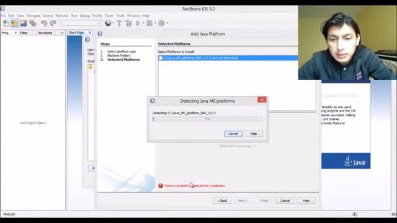Click the browser globe toolbar icon
Viewport: 397px width, 223px height.
click(108, 23)
